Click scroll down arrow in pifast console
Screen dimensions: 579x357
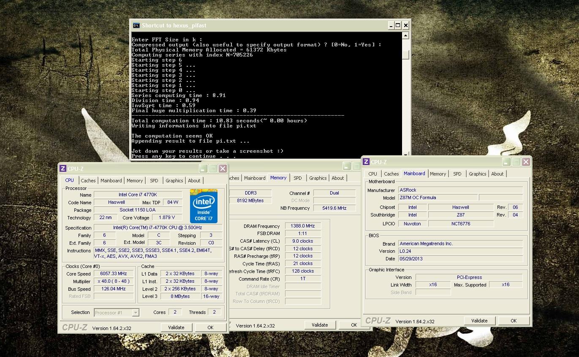pos(405,154)
